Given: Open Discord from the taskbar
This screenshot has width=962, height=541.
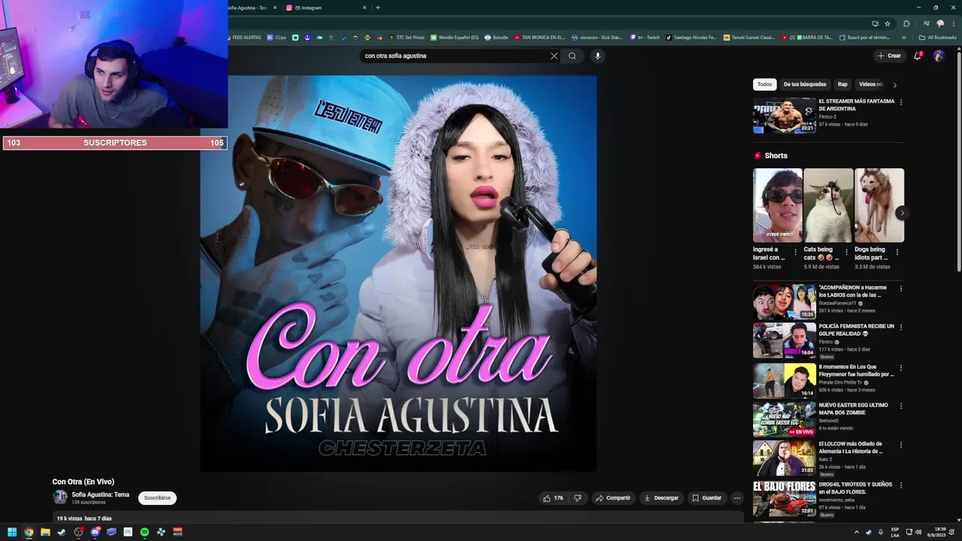Looking at the screenshot, I should (x=95, y=532).
